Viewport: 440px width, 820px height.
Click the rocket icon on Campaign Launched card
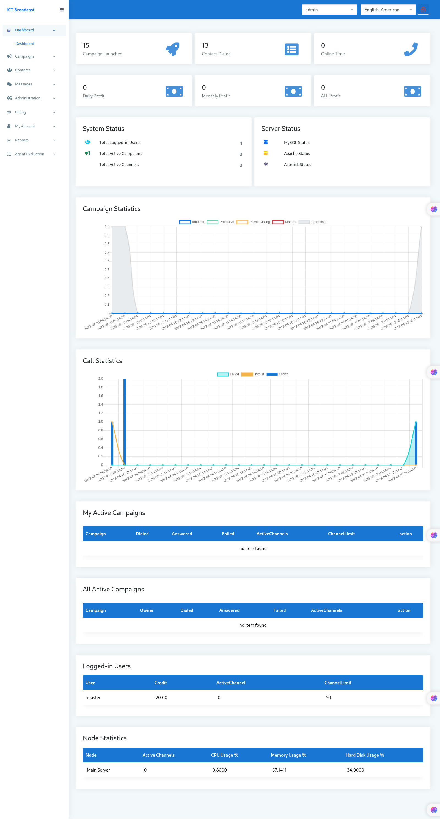[x=173, y=49]
